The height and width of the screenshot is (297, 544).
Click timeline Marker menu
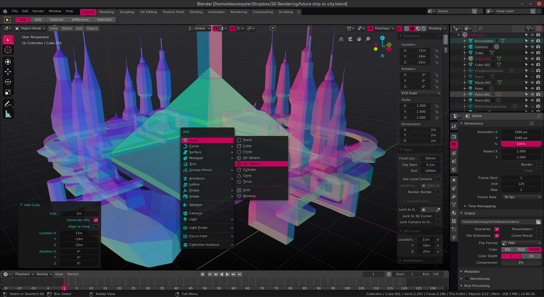[73, 274]
